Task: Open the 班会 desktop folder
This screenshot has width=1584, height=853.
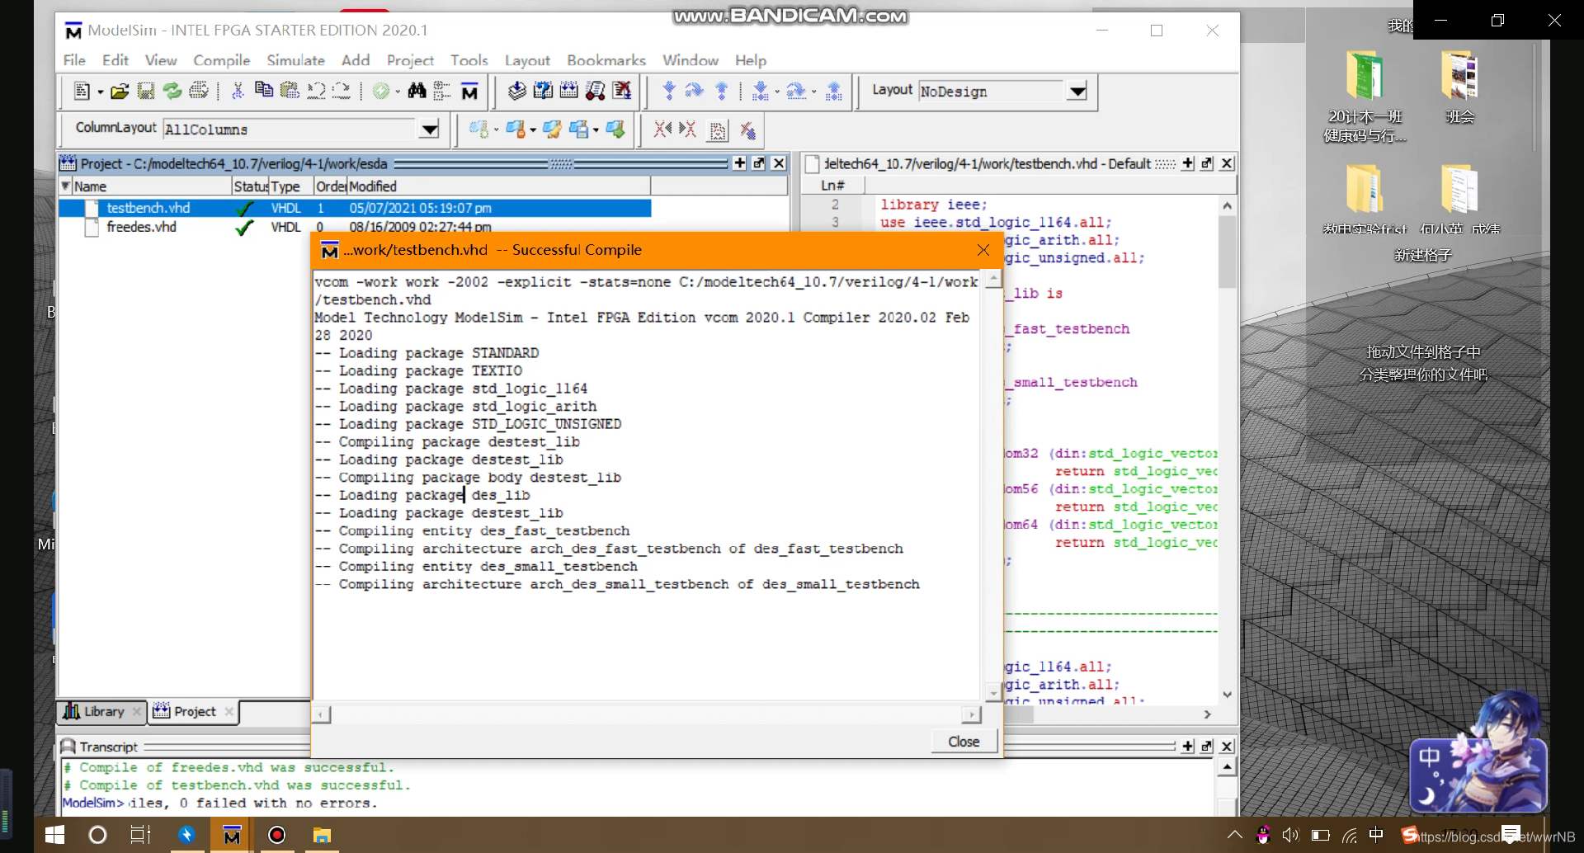Action: 1459,89
